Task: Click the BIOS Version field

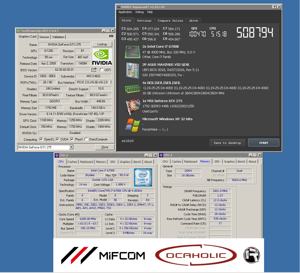Action: tap(64, 70)
